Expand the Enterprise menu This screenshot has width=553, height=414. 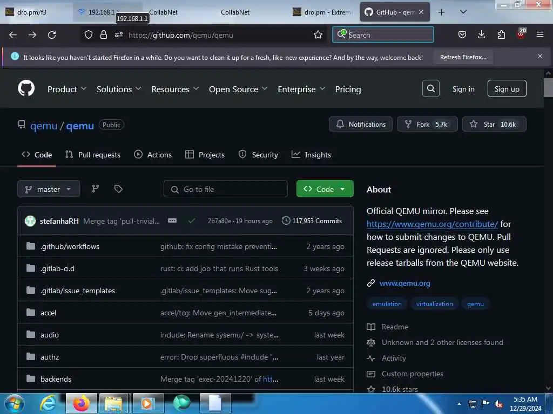tap(301, 89)
